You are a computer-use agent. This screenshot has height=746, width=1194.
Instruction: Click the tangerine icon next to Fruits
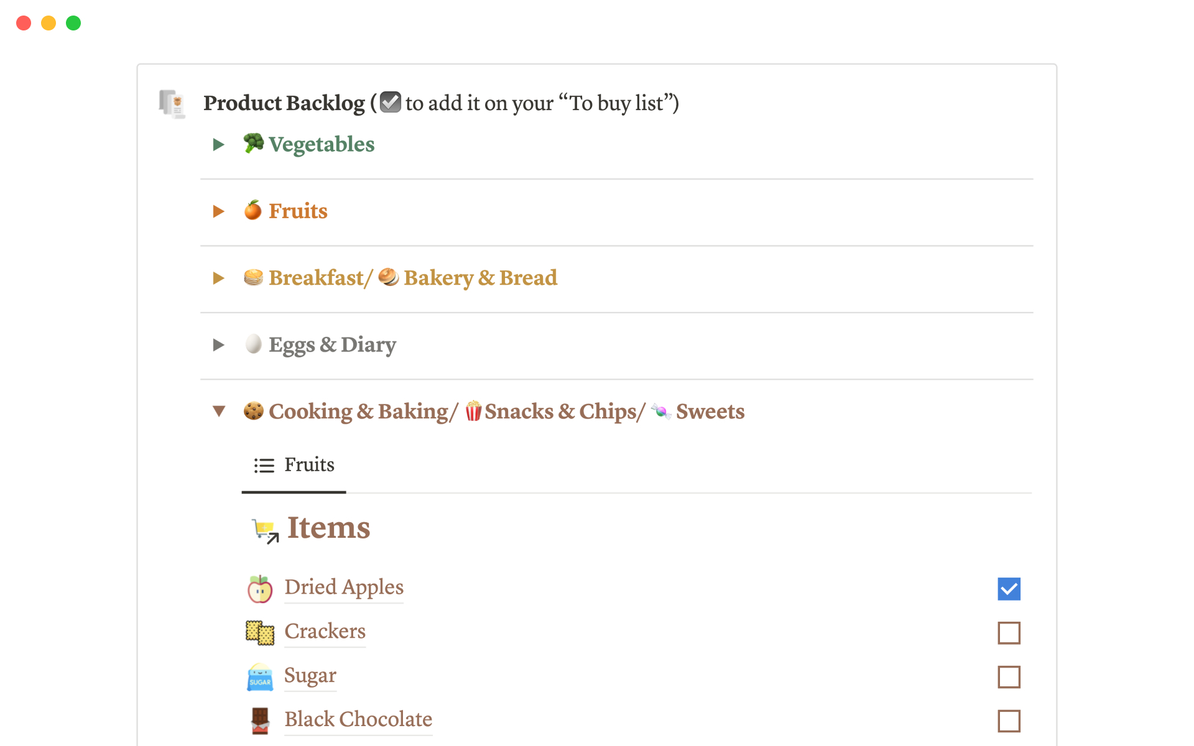tap(252, 211)
